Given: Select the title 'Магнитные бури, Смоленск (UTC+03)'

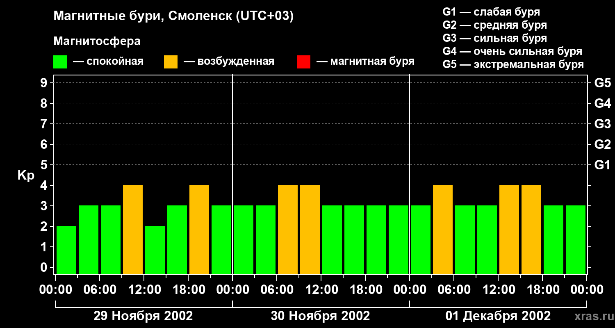Looking at the screenshot, I should (x=174, y=16).
